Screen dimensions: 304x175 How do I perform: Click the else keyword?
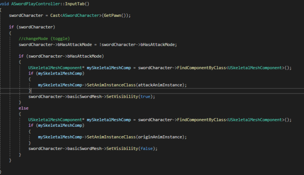click(x=24, y=108)
